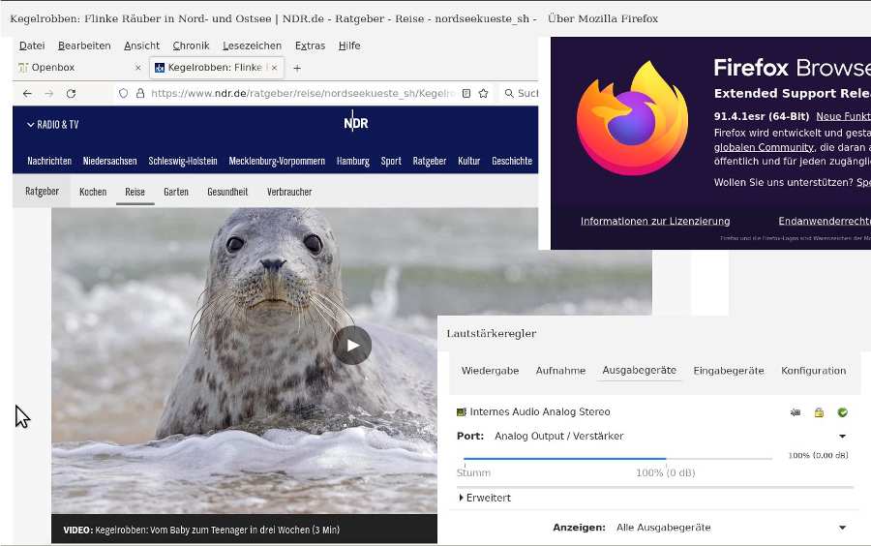Set output device as fallback with green check

842,412
